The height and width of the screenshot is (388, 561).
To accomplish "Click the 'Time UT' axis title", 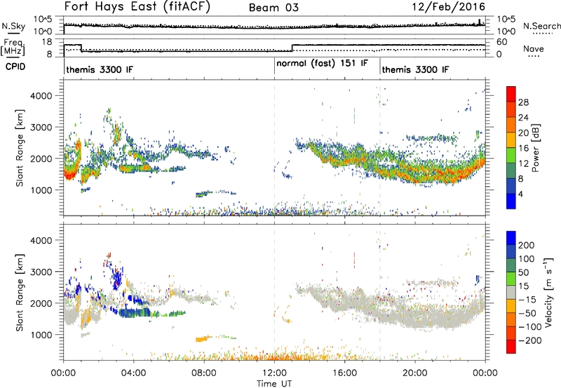I will coord(274,384).
